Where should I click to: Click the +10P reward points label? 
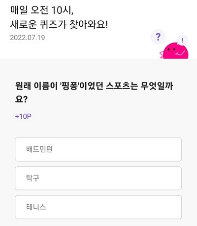pos(23,116)
